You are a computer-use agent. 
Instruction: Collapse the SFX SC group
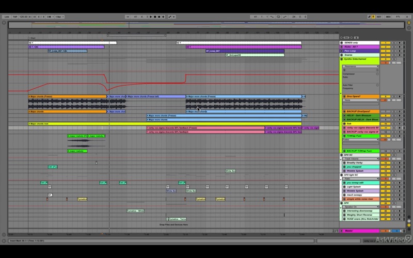tap(342, 155)
